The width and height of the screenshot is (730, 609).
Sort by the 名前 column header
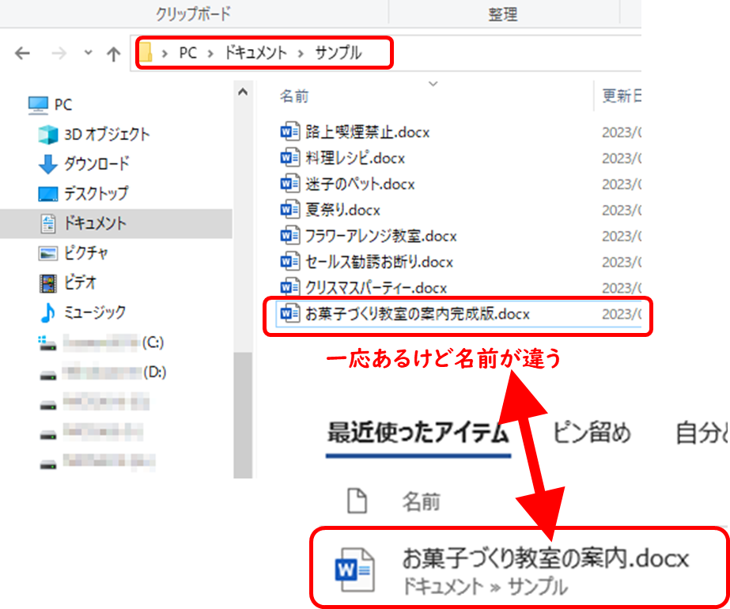tap(294, 96)
